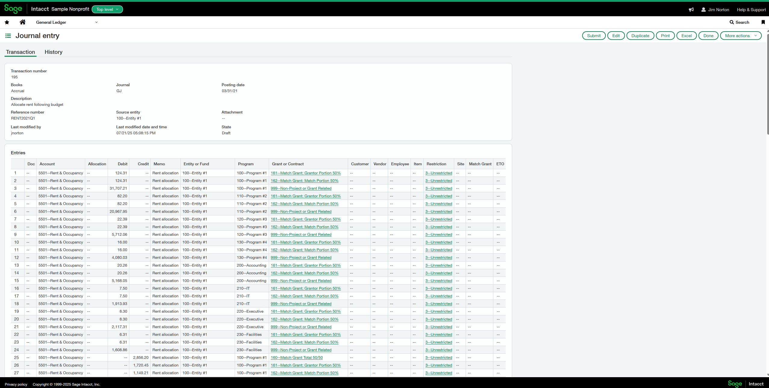Expand the More actions dropdown

[x=740, y=35]
